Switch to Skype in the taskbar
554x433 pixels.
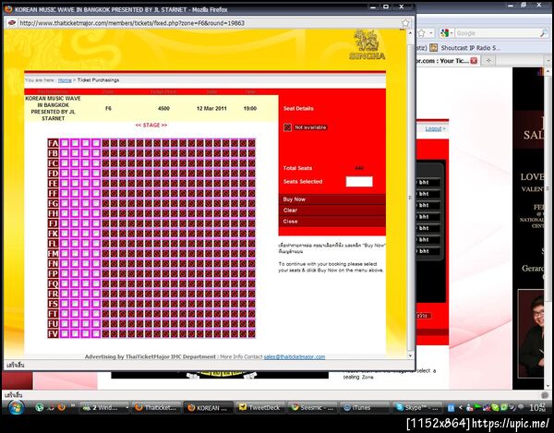pos(416,407)
